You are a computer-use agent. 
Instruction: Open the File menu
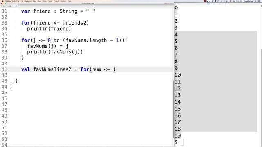18,1
